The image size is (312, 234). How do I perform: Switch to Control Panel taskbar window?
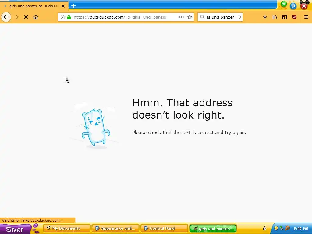[x=164, y=229]
